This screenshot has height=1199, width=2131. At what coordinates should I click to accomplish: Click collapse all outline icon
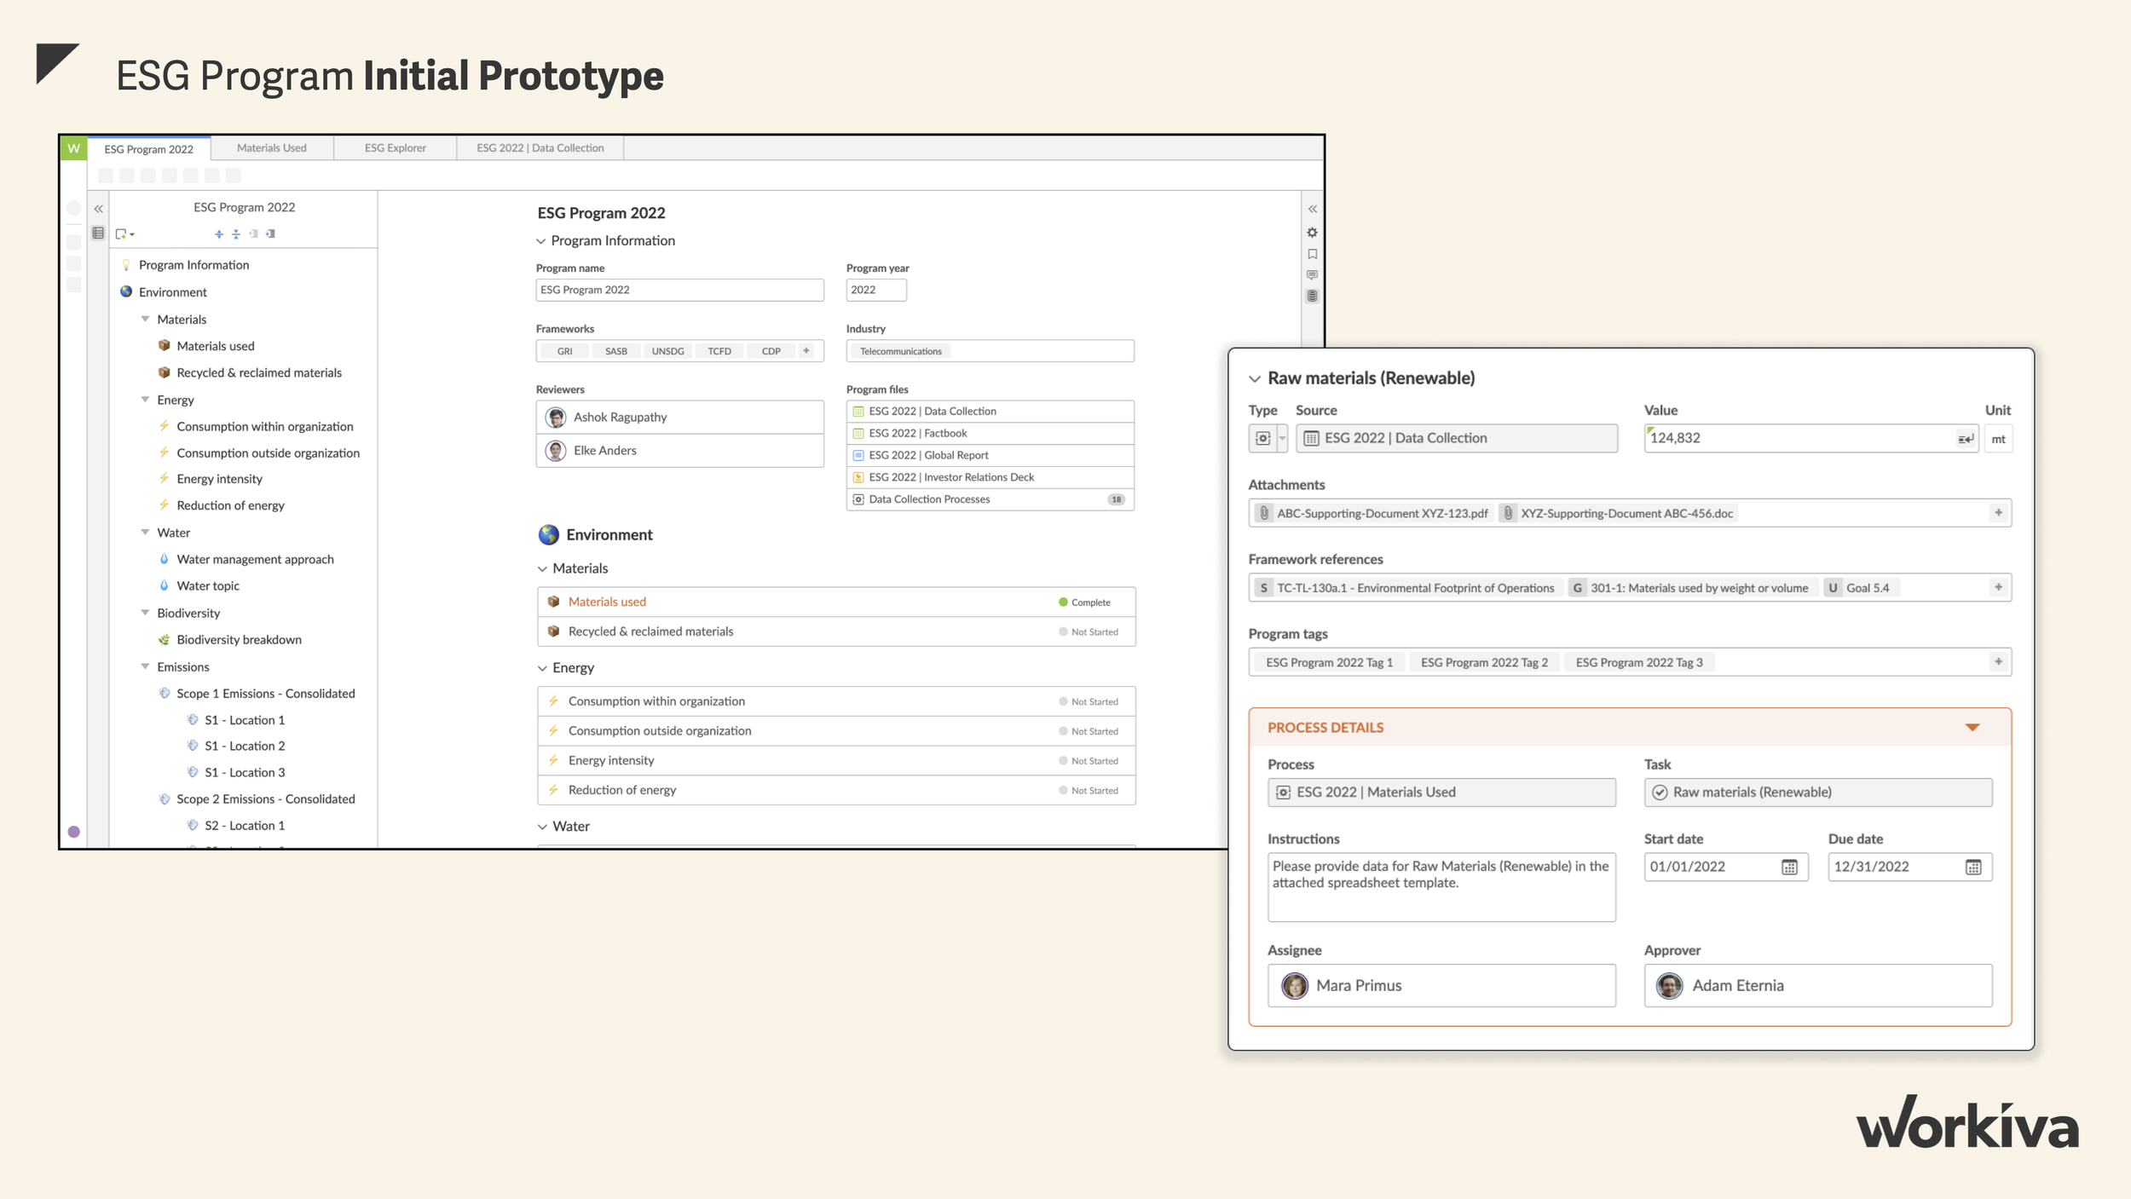pyautogui.click(x=236, y=233)
